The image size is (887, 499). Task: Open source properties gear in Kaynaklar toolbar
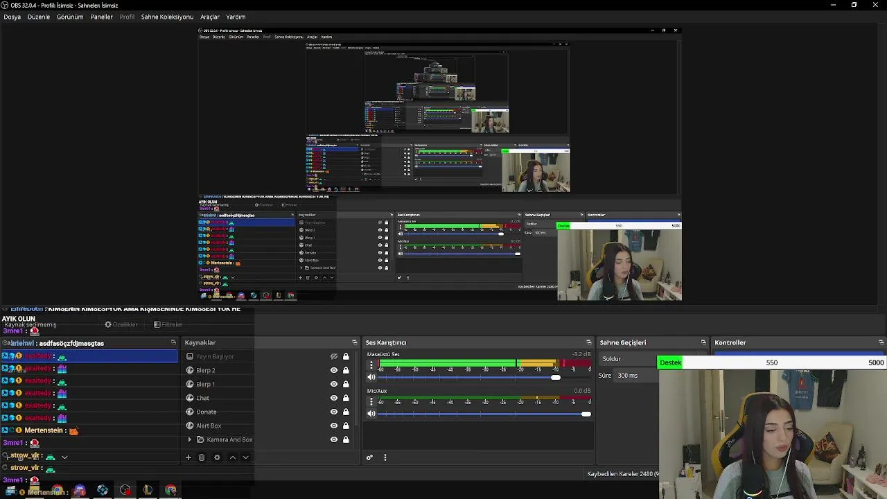217,457
